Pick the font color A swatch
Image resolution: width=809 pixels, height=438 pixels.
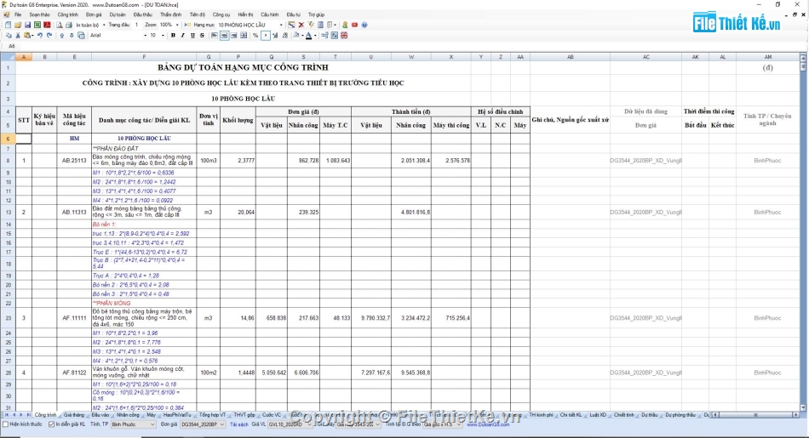pyautogui.click(x=308, y=36)
